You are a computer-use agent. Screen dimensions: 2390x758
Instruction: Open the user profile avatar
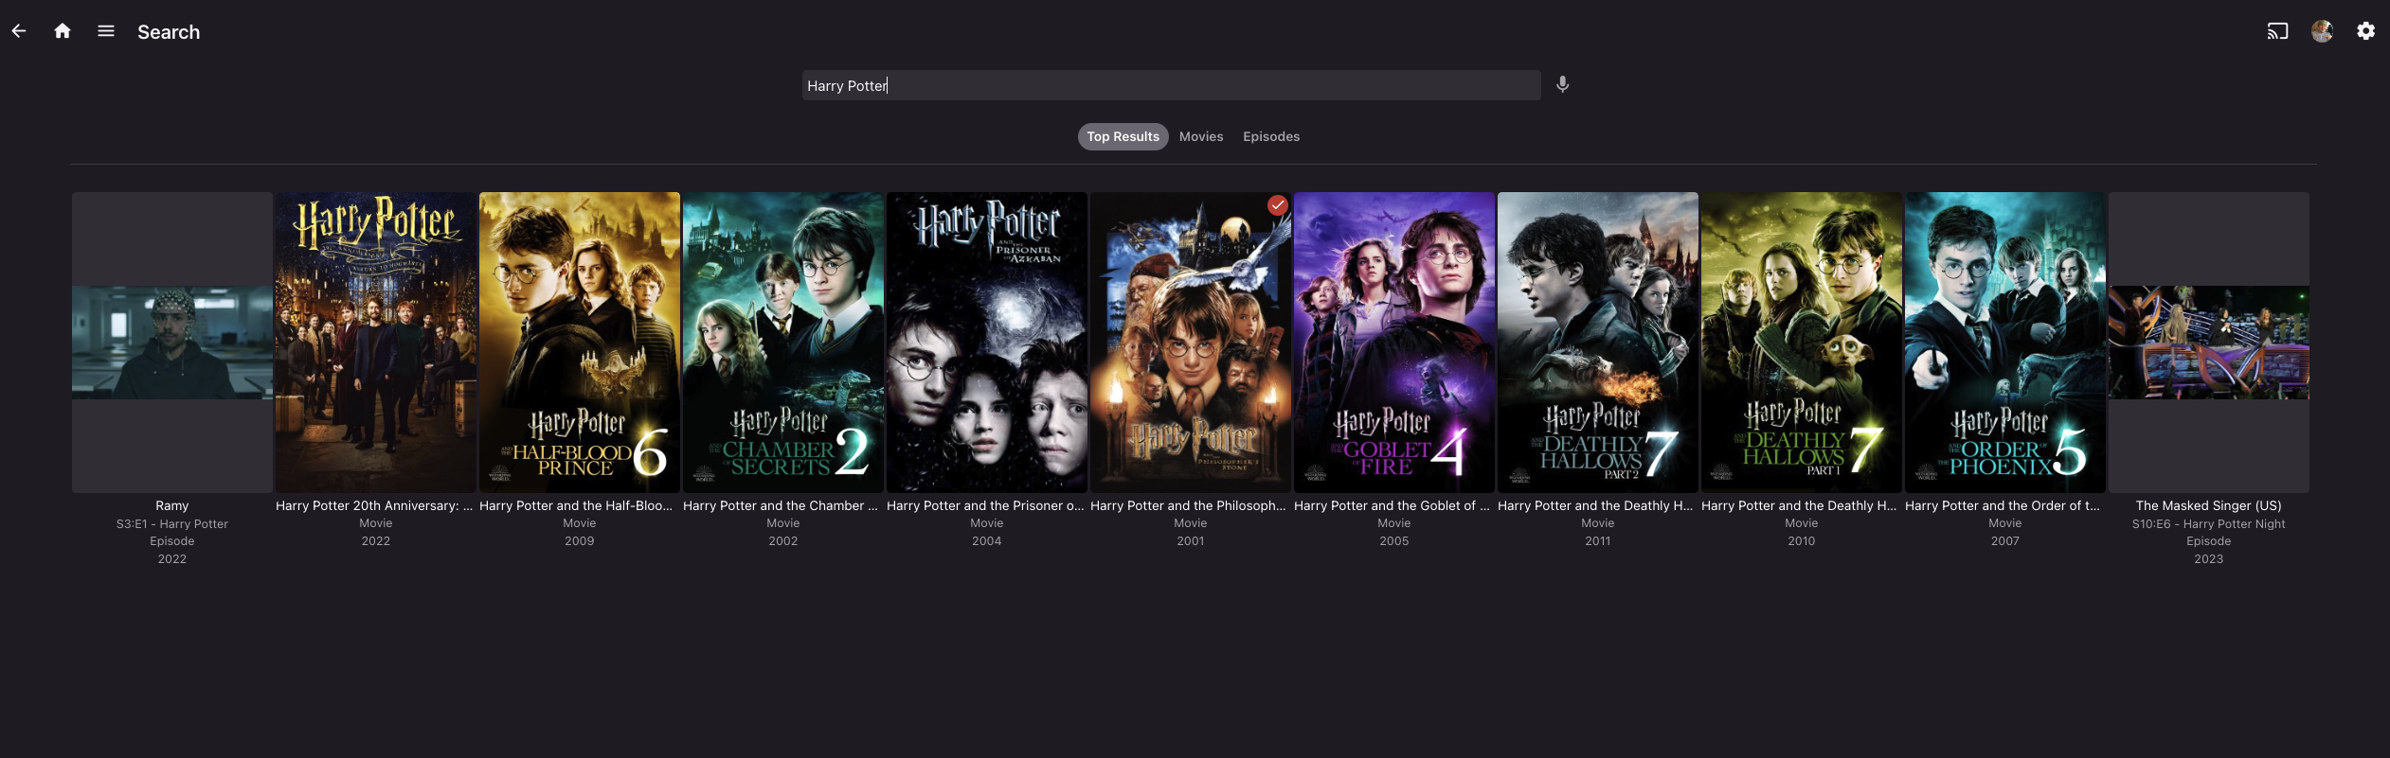(x=2322, y=31)
